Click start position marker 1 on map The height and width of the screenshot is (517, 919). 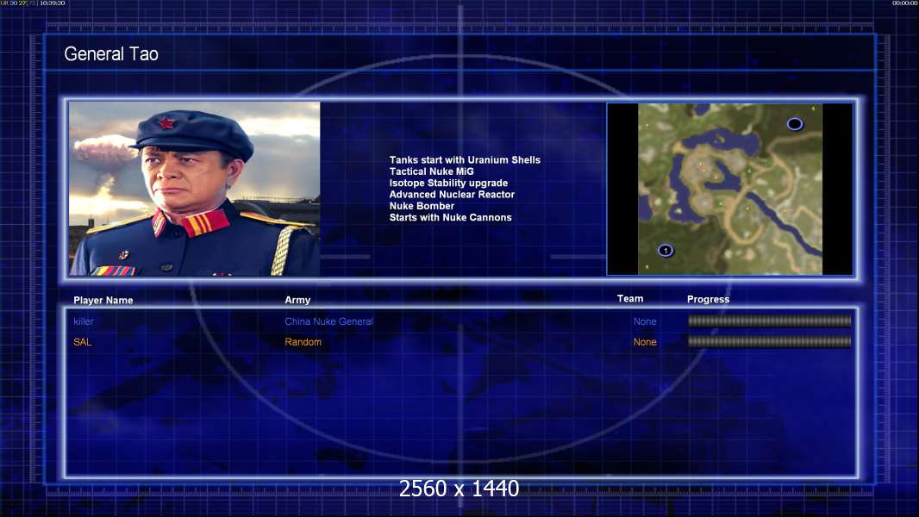pos(666,250)
